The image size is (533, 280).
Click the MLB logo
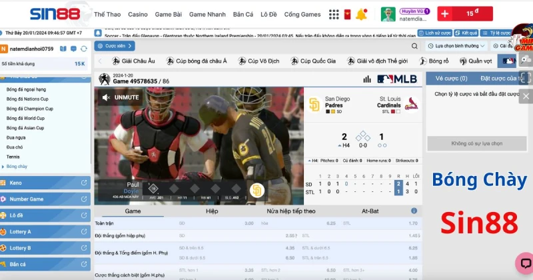(397, 79)
